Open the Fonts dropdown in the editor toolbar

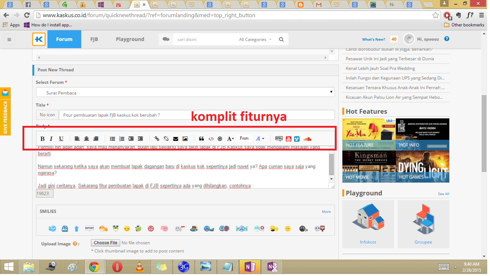click(244, 139)
